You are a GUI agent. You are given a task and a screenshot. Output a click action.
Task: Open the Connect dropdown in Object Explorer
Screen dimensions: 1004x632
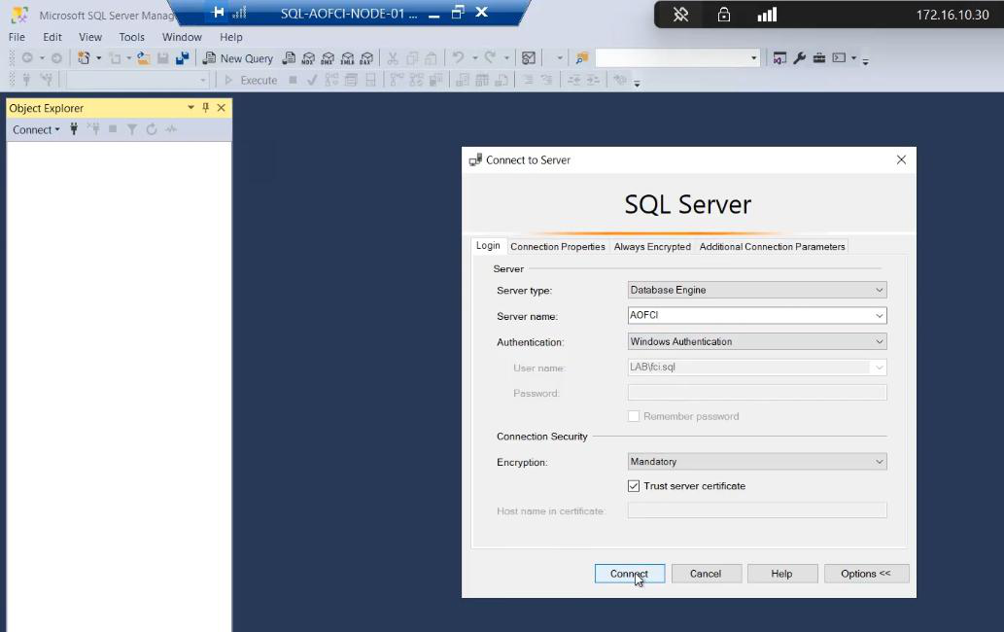(36, 129)
